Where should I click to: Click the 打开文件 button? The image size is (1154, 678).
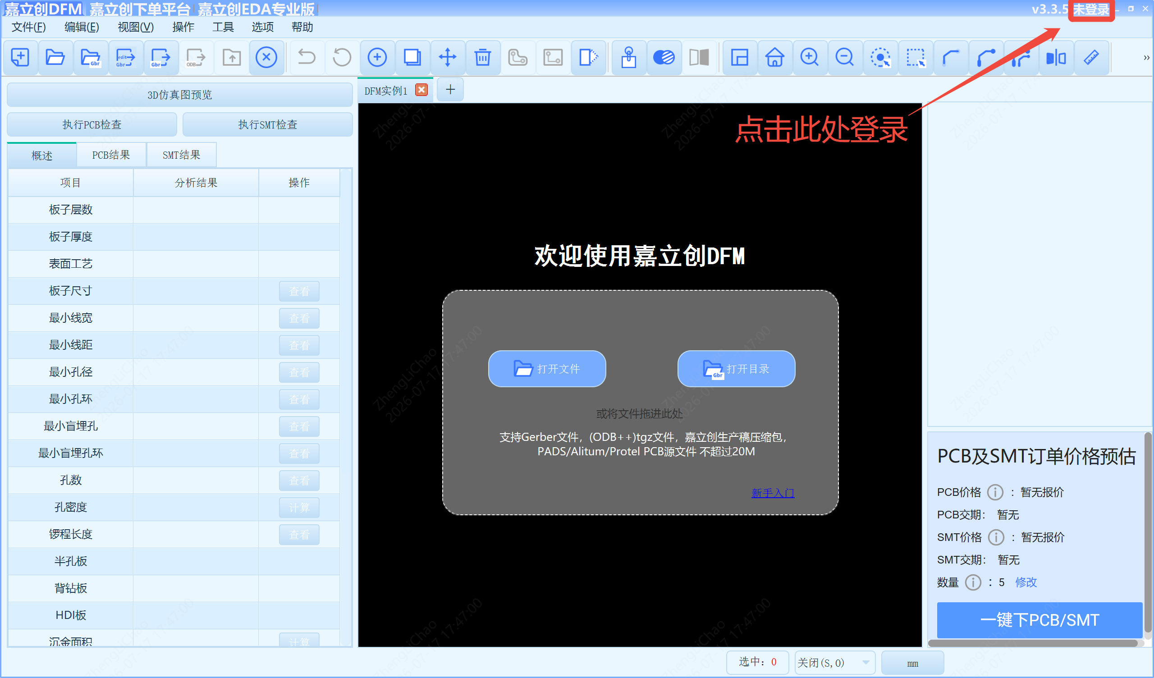(547, 369)
